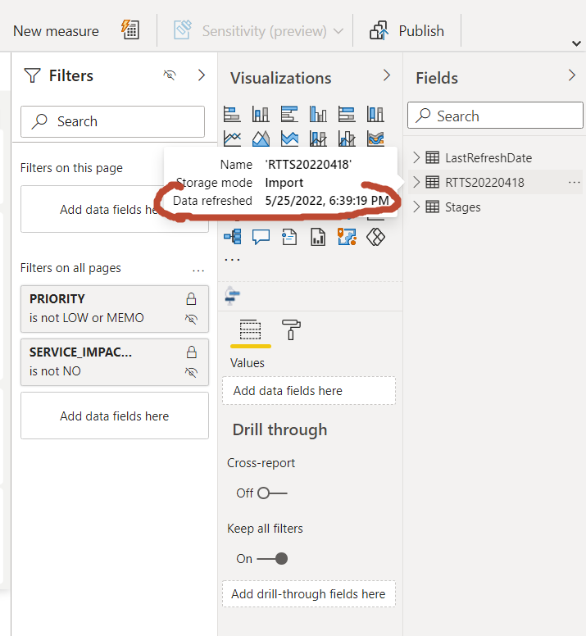The image size is (586, 636).
Task: Select the paginated report visual
Action: (318, 237)
